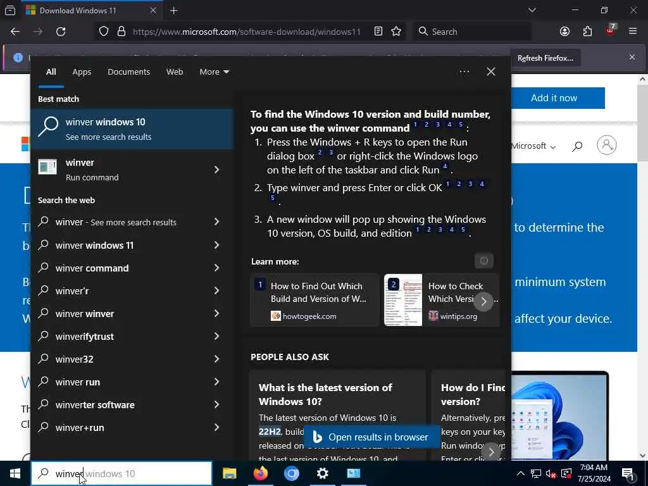Open the Firefox tracking protection shield

pos(103,32)
